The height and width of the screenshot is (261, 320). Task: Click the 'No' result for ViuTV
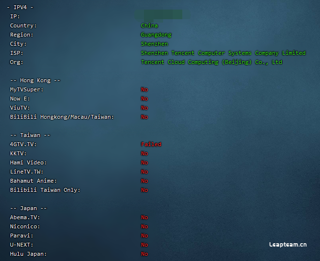[x=144, y=108]
